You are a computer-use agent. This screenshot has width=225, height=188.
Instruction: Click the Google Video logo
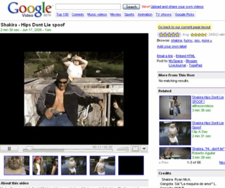point(30,10)
